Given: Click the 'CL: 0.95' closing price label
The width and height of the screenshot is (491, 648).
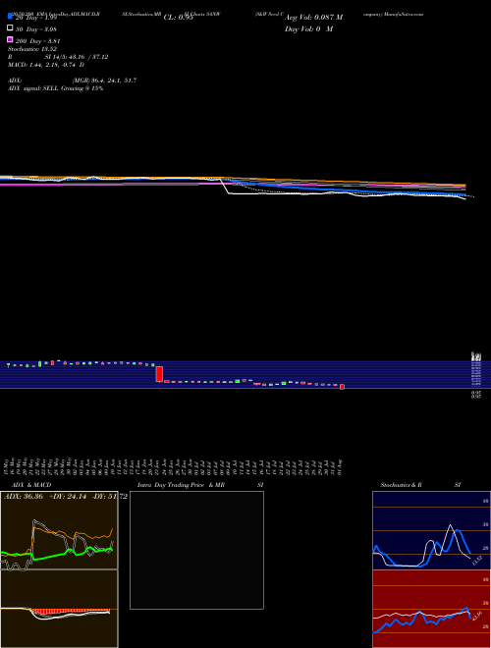Looking at the screenshot, I should click(x=178, y=18).
